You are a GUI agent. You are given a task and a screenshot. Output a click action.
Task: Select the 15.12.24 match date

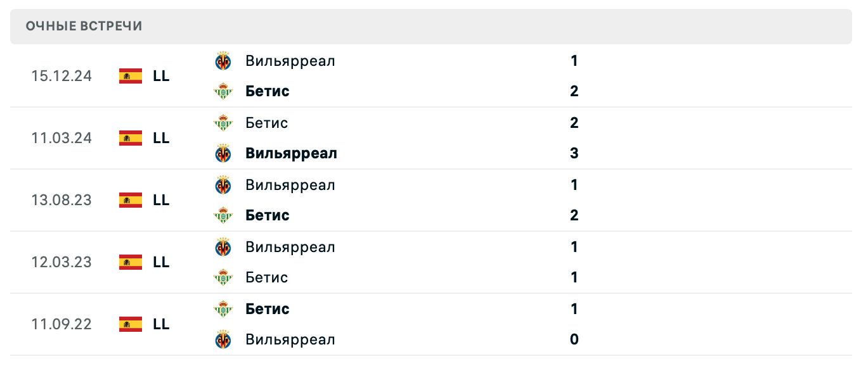pos(61,76)
